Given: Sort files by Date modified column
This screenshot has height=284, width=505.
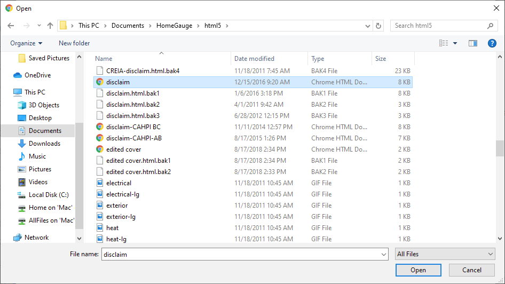Looking at the screenshot, I should pyautogui.click(x=254, y=59).
